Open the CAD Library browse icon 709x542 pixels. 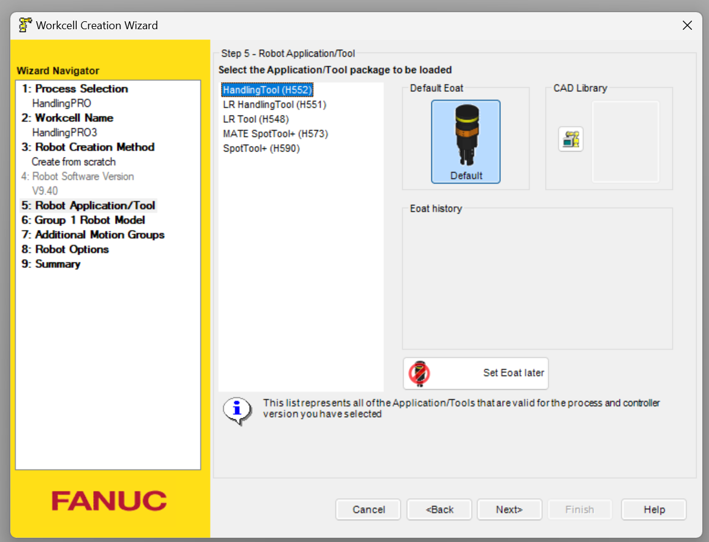(571, 139)
